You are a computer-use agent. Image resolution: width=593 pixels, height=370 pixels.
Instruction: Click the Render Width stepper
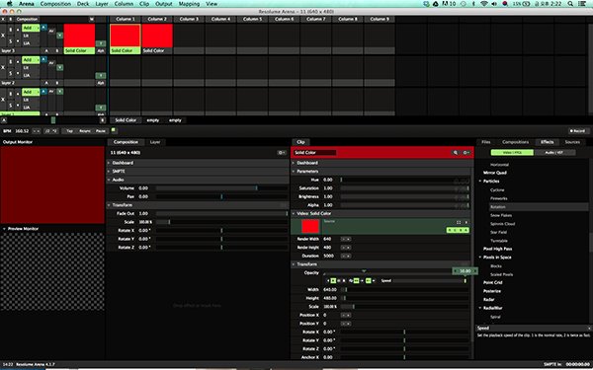point(346,239)
